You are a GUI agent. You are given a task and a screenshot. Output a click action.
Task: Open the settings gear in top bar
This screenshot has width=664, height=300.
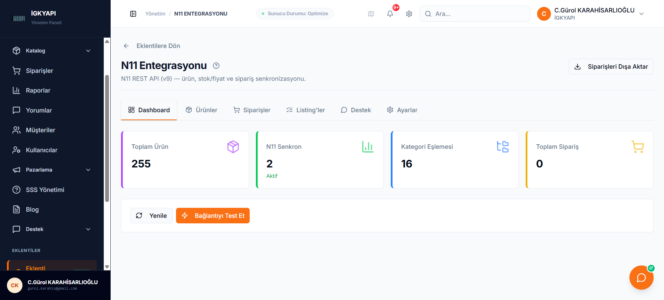(409, 14)
